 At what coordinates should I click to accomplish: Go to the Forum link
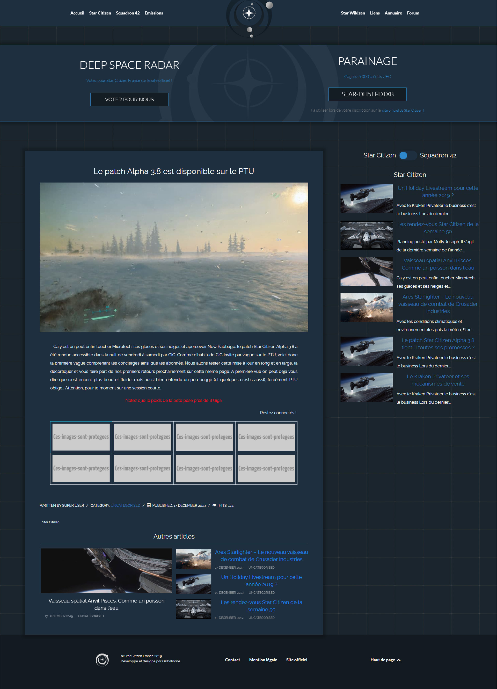click(413, 13)
